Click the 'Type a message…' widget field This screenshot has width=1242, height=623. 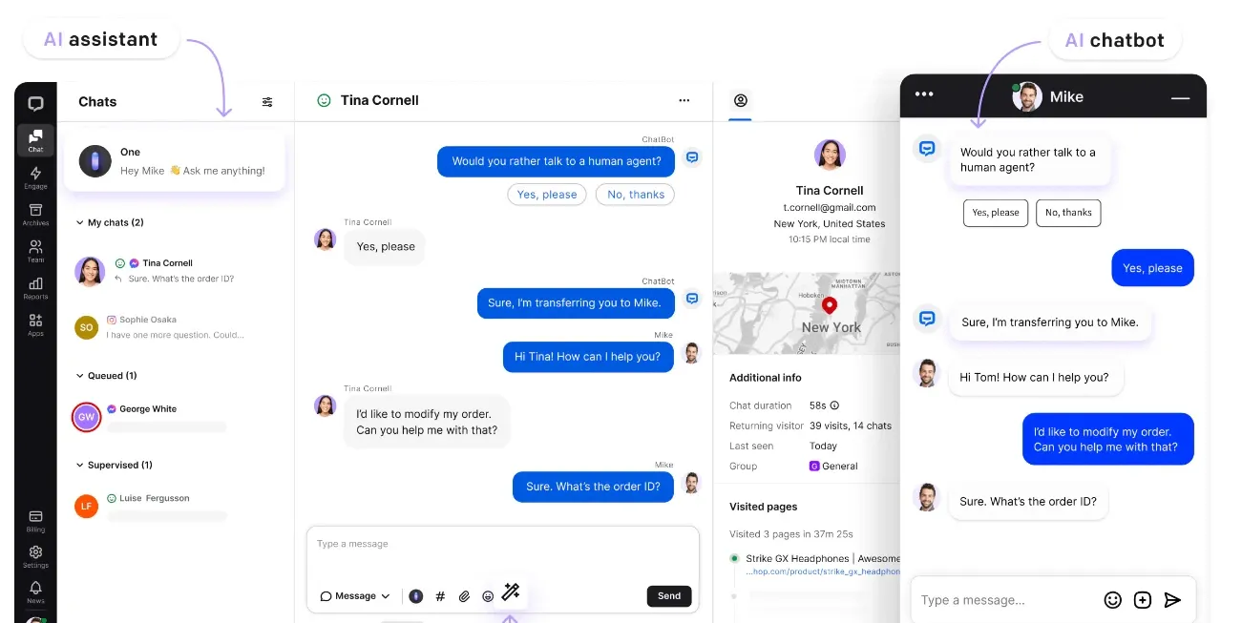pos(1004,600)
